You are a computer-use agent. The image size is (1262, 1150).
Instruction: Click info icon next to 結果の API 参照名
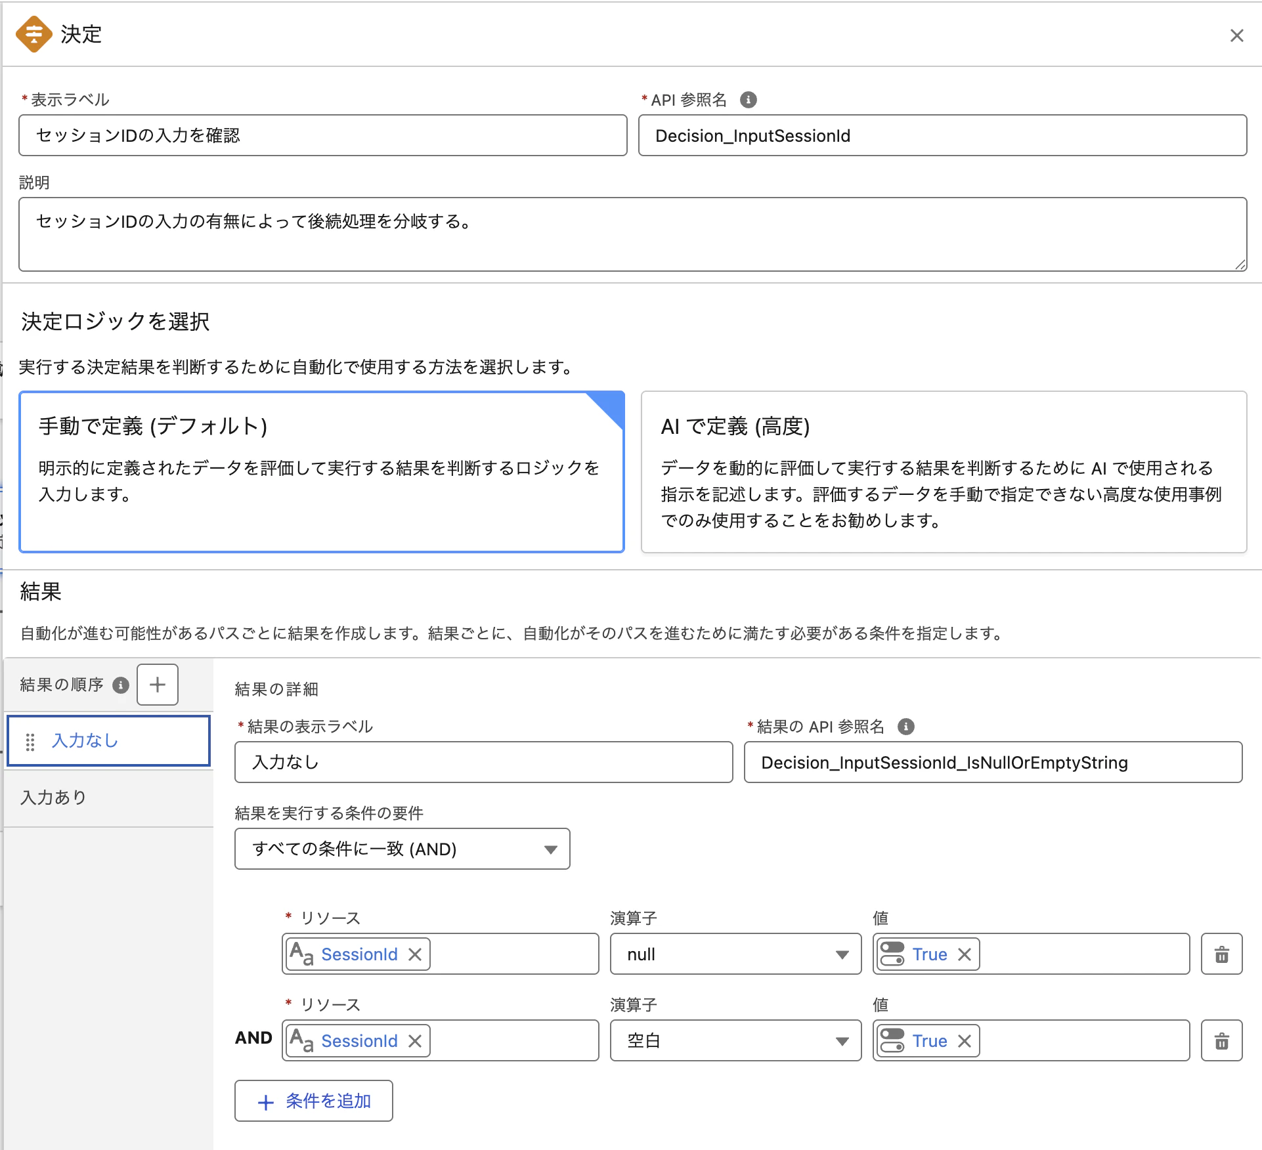click(x=906, y=727)
